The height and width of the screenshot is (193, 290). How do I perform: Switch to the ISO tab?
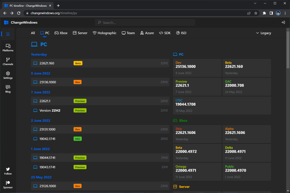(181, 33)
